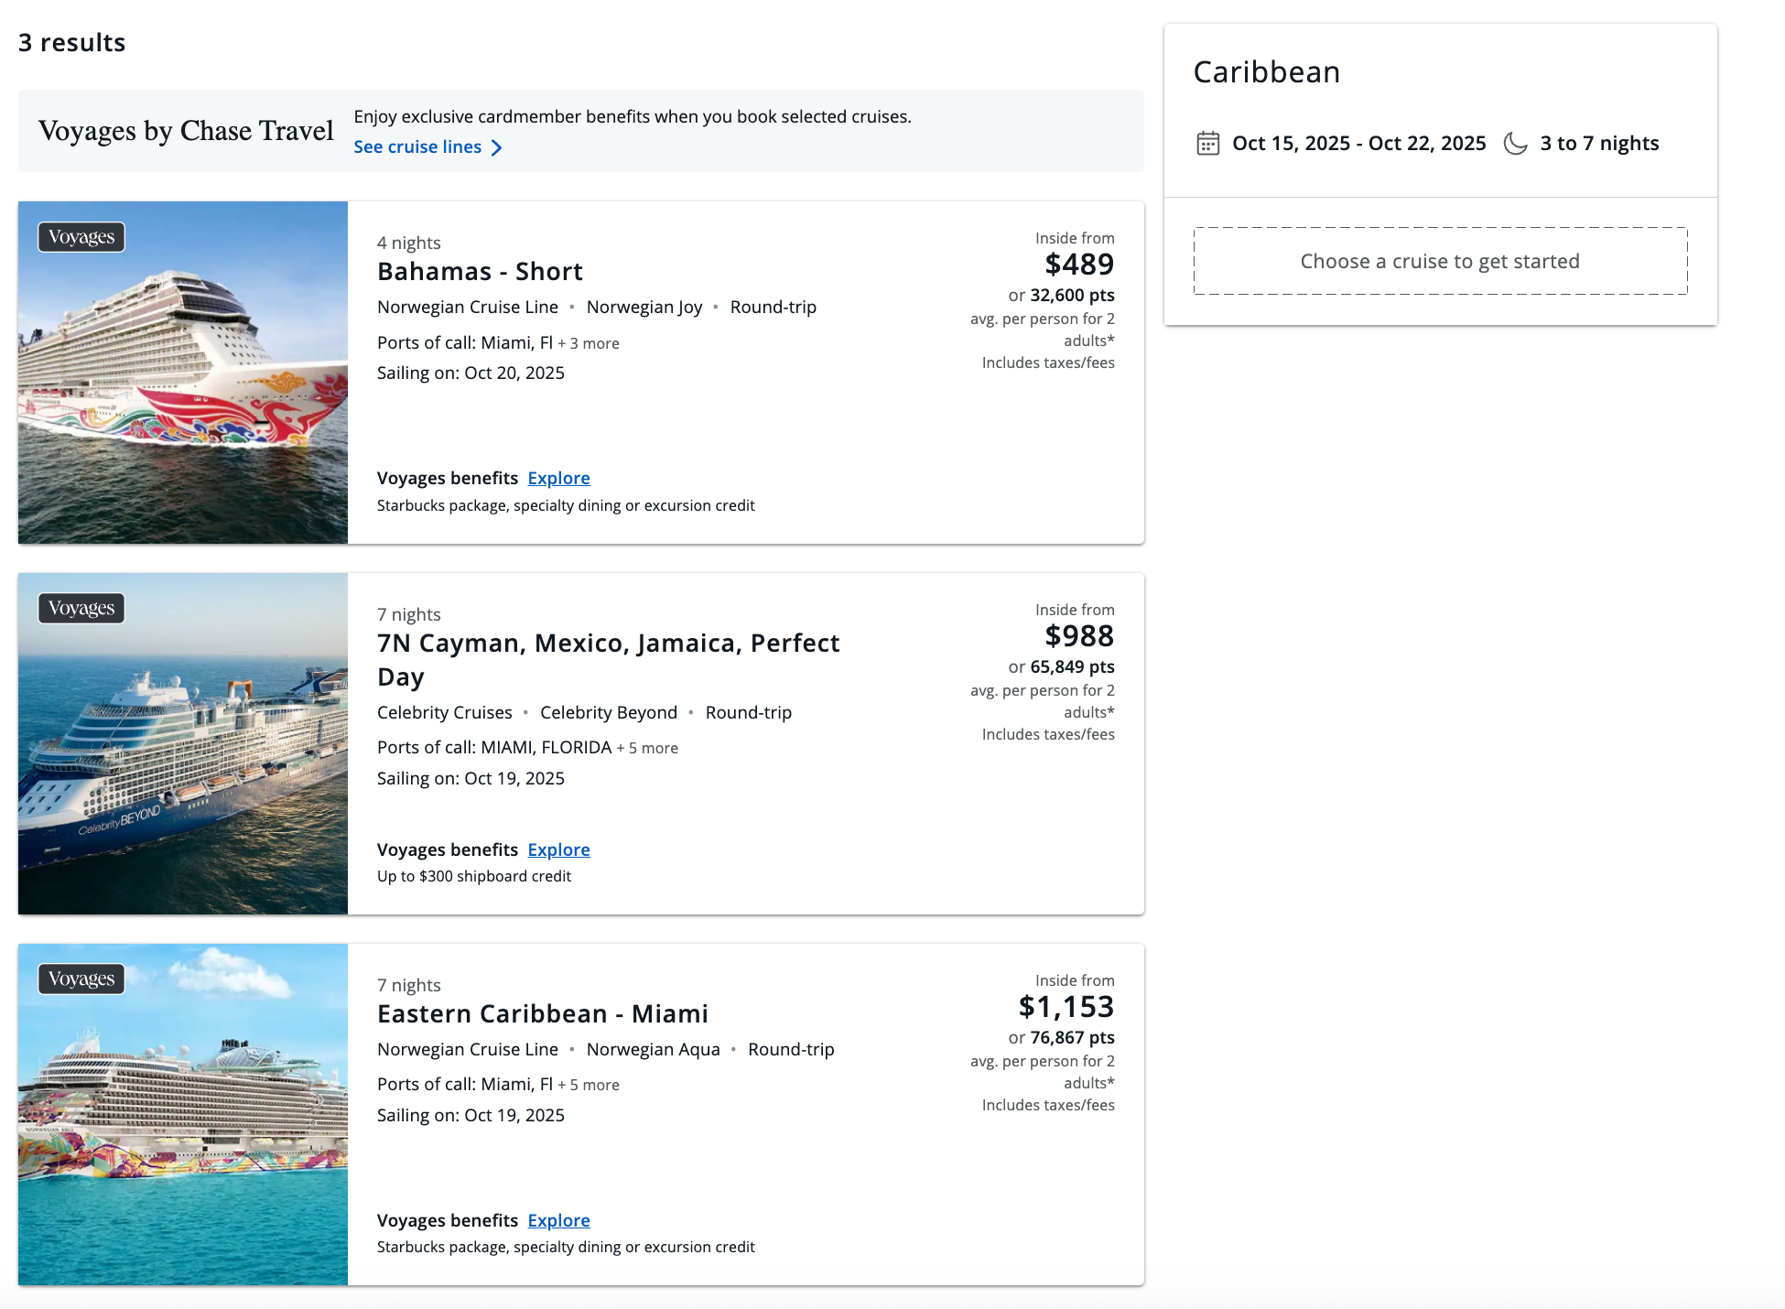
Task: Click the calendar icon beside date range
Action: [1207, 144]
